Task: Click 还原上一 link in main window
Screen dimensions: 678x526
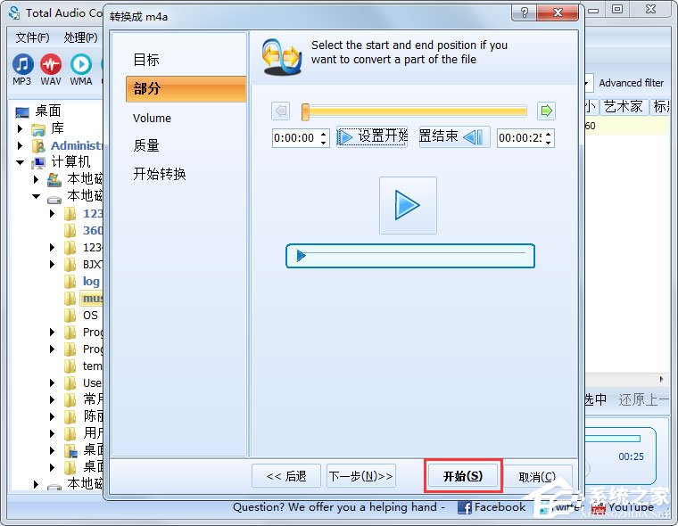Action: click(643, 399)
